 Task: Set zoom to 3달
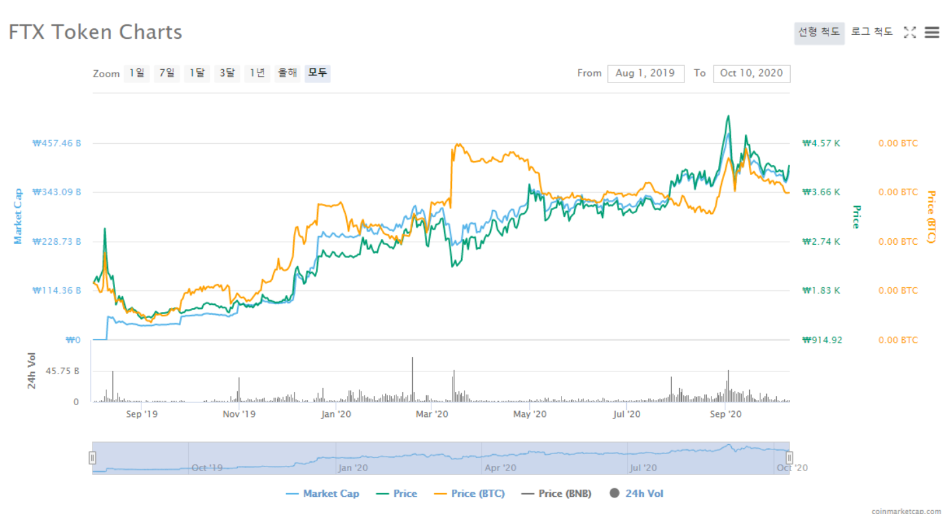coord(227,73)
